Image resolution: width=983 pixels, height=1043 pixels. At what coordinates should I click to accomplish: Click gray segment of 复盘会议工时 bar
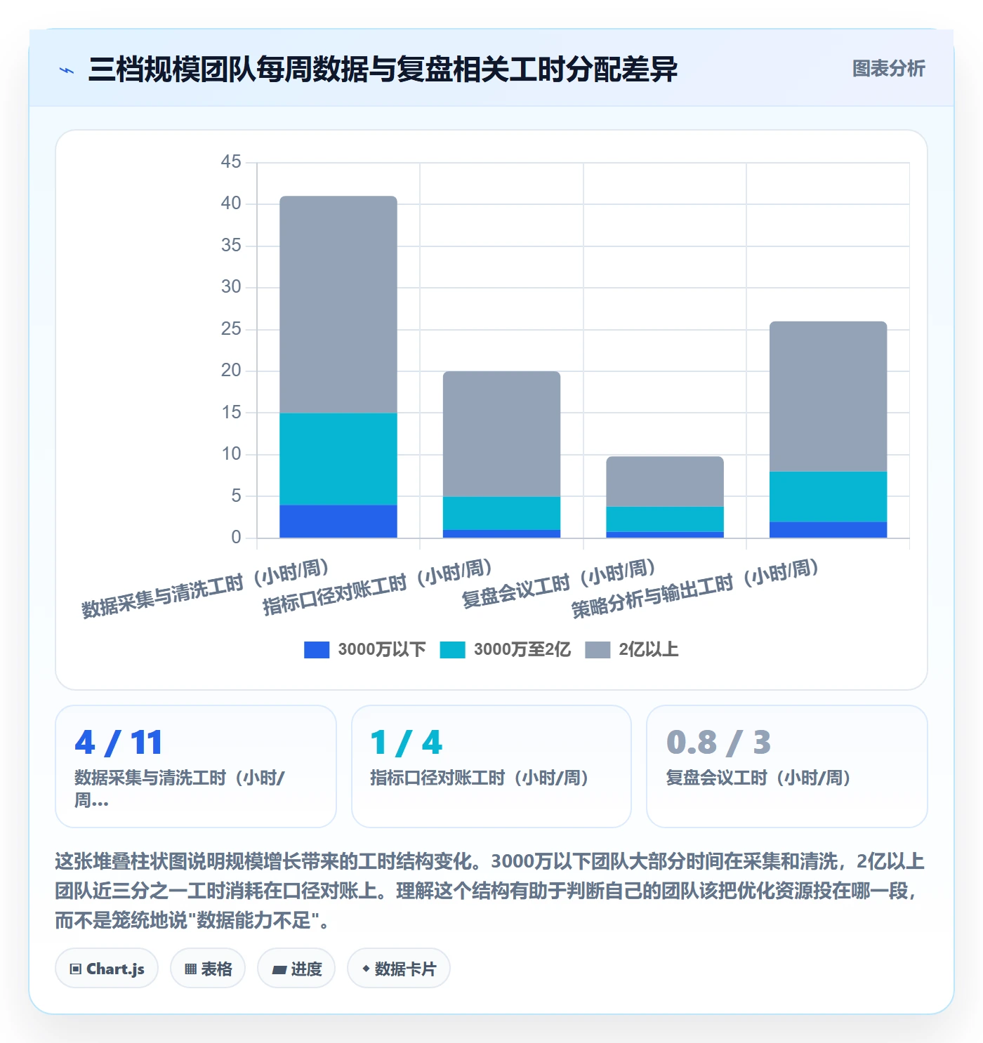point(665,481)
